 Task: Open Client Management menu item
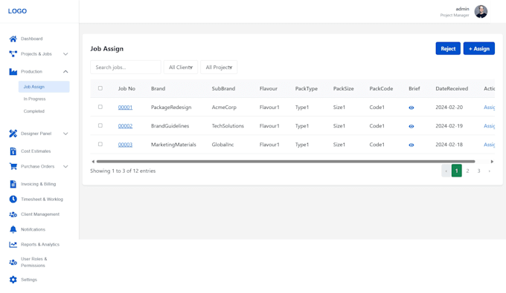(x=40, y=214)
